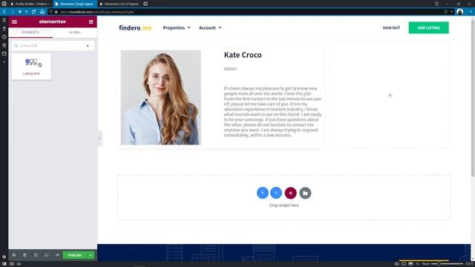This screenshot has width=475, height=267.
Task: Open the Notes side panel
Action: tap(4, 45)
